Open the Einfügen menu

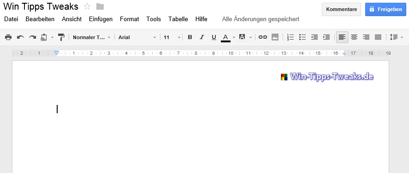(101, 19)
